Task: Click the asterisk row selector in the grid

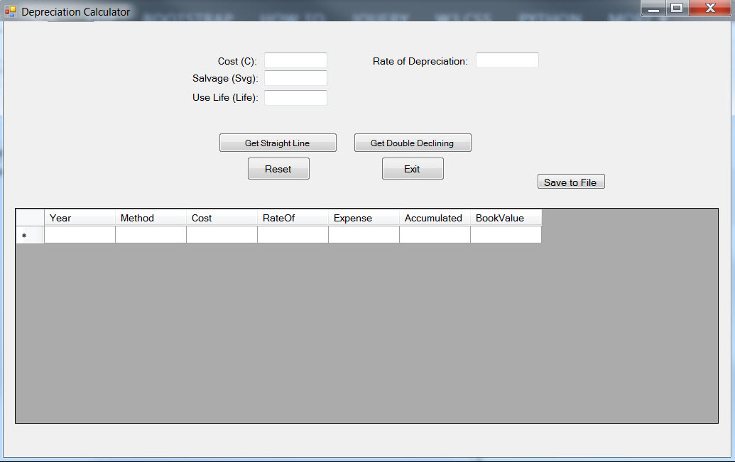Action: (29, 233)
